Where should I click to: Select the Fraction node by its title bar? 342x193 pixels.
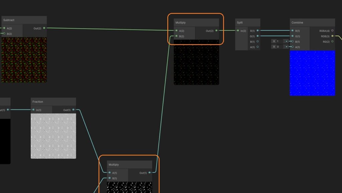click(x=53, y=102)
